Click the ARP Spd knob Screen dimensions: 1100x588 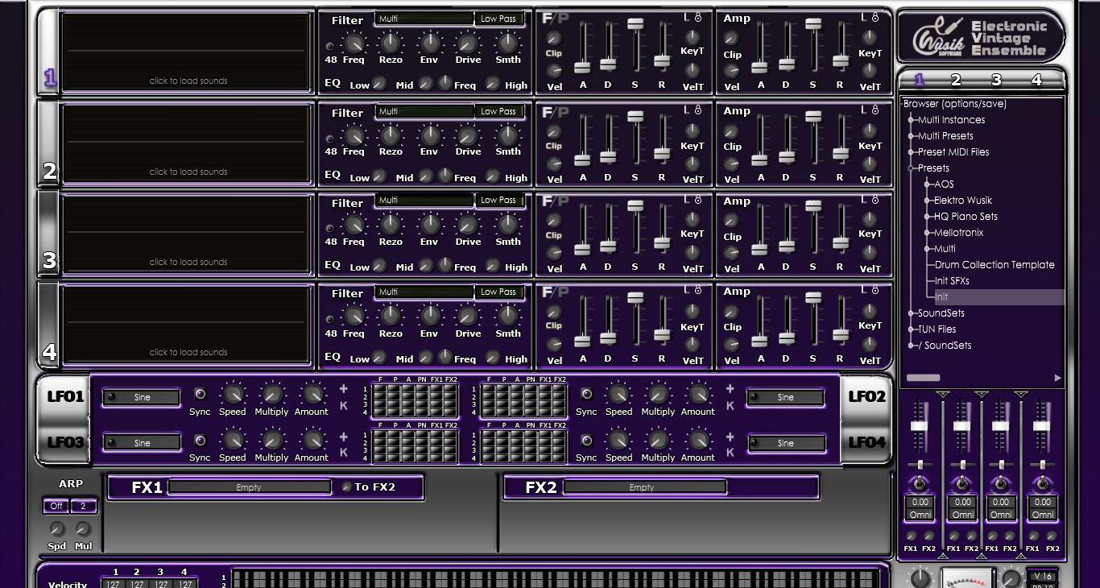coord(57,529)
